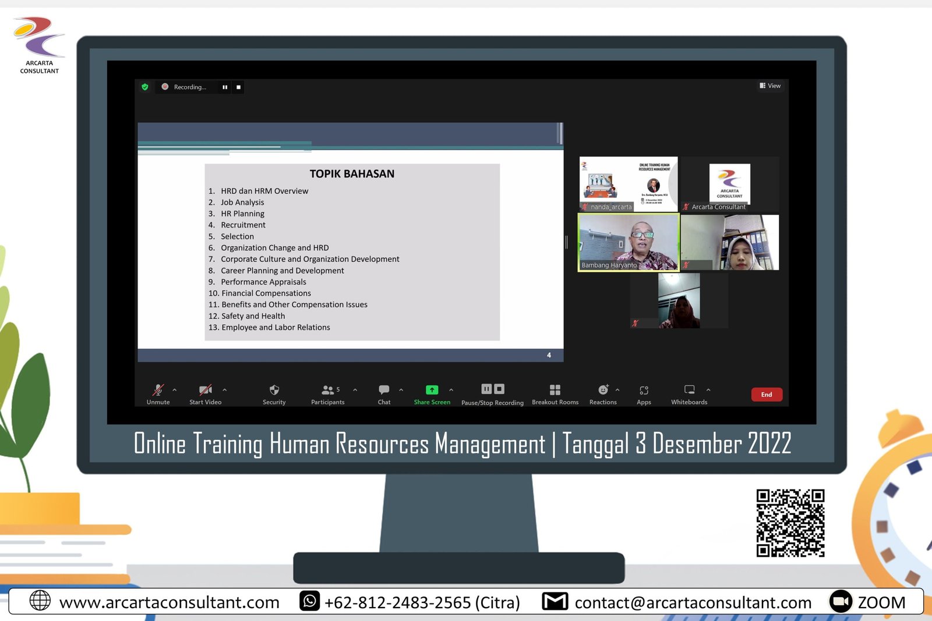Screen dimensions: 932x621
Task: Click the red End button
Action: [767, 395]
